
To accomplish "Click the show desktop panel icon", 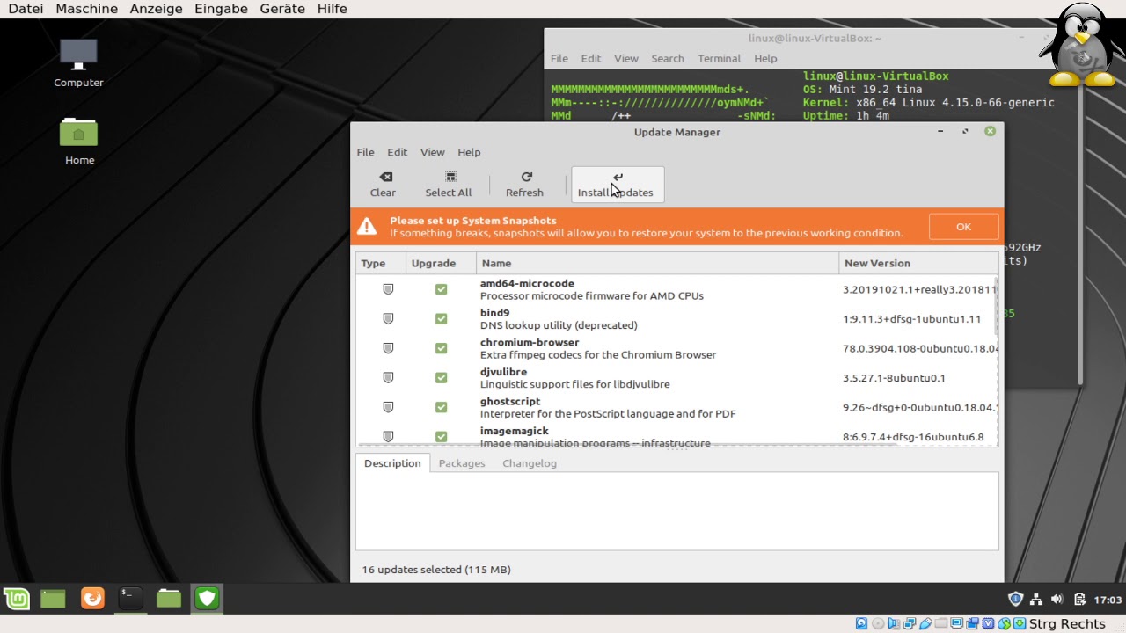I will pyautogui.click(x=53, y=599).
